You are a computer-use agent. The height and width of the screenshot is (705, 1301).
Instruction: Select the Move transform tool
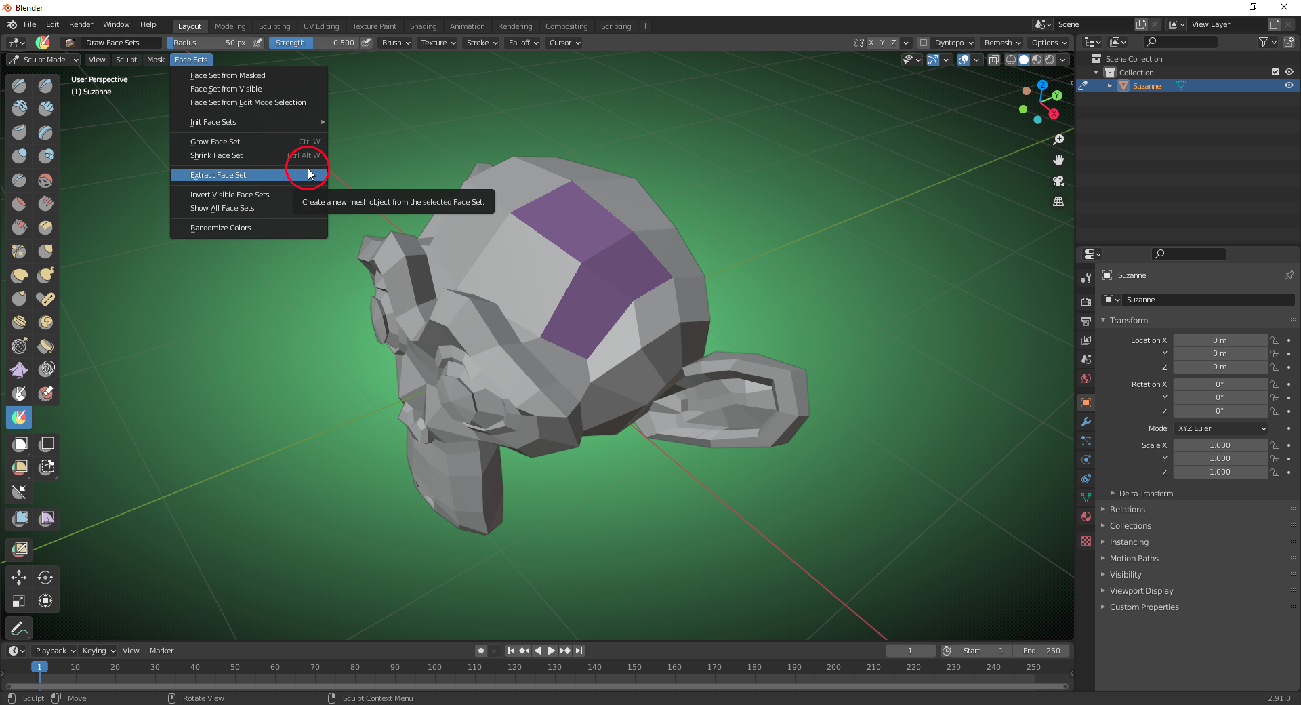coord(19,578)
